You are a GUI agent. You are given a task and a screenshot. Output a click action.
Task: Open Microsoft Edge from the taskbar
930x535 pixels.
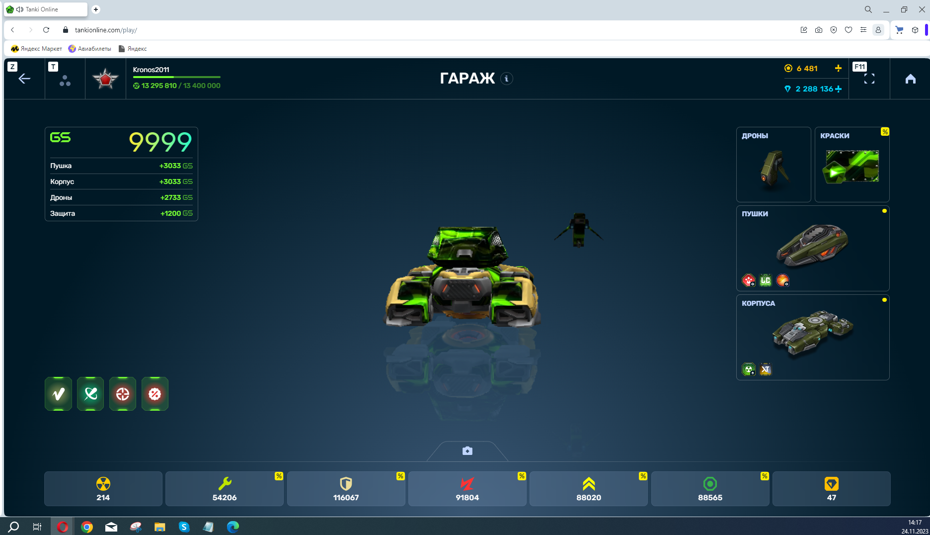(232, 527)
